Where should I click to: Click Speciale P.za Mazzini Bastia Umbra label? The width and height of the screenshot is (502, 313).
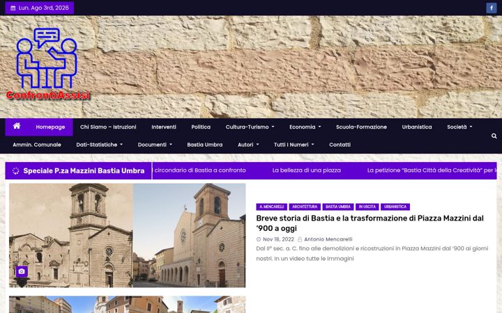pyautogui.click(x=84, y=171)
